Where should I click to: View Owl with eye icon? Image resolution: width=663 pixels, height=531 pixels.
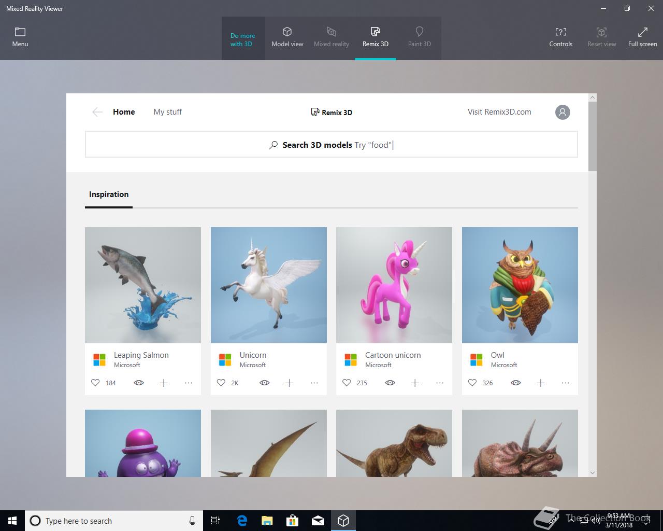click(x=516, y=383)
